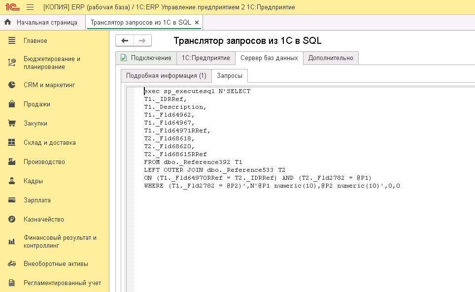Click the Регламентированный учет calculator icon
Image resolution: width=475 pixels, height=292 pixels.
[x=12, y=283]
